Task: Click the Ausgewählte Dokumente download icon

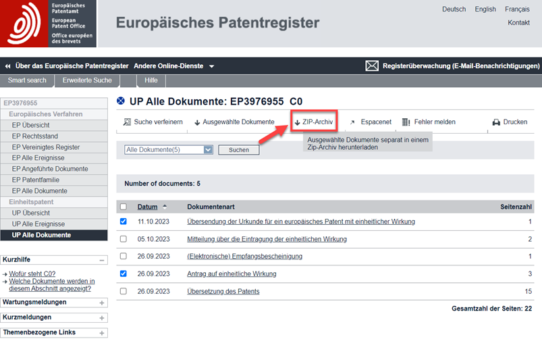Action: pos(198,122)
